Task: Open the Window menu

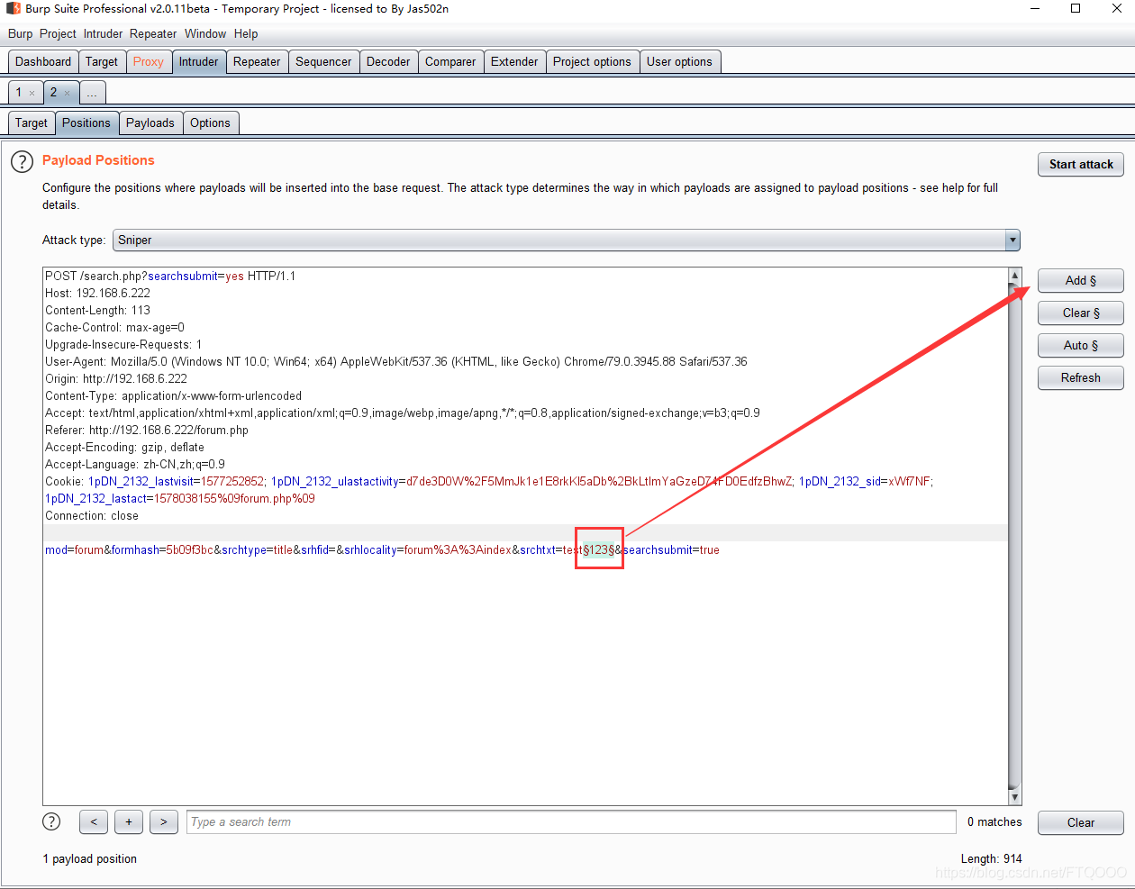Action: click(205, 33)
